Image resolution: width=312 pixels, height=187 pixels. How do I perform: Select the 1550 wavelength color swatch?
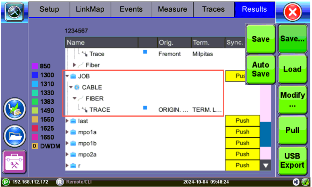[35, 120]
